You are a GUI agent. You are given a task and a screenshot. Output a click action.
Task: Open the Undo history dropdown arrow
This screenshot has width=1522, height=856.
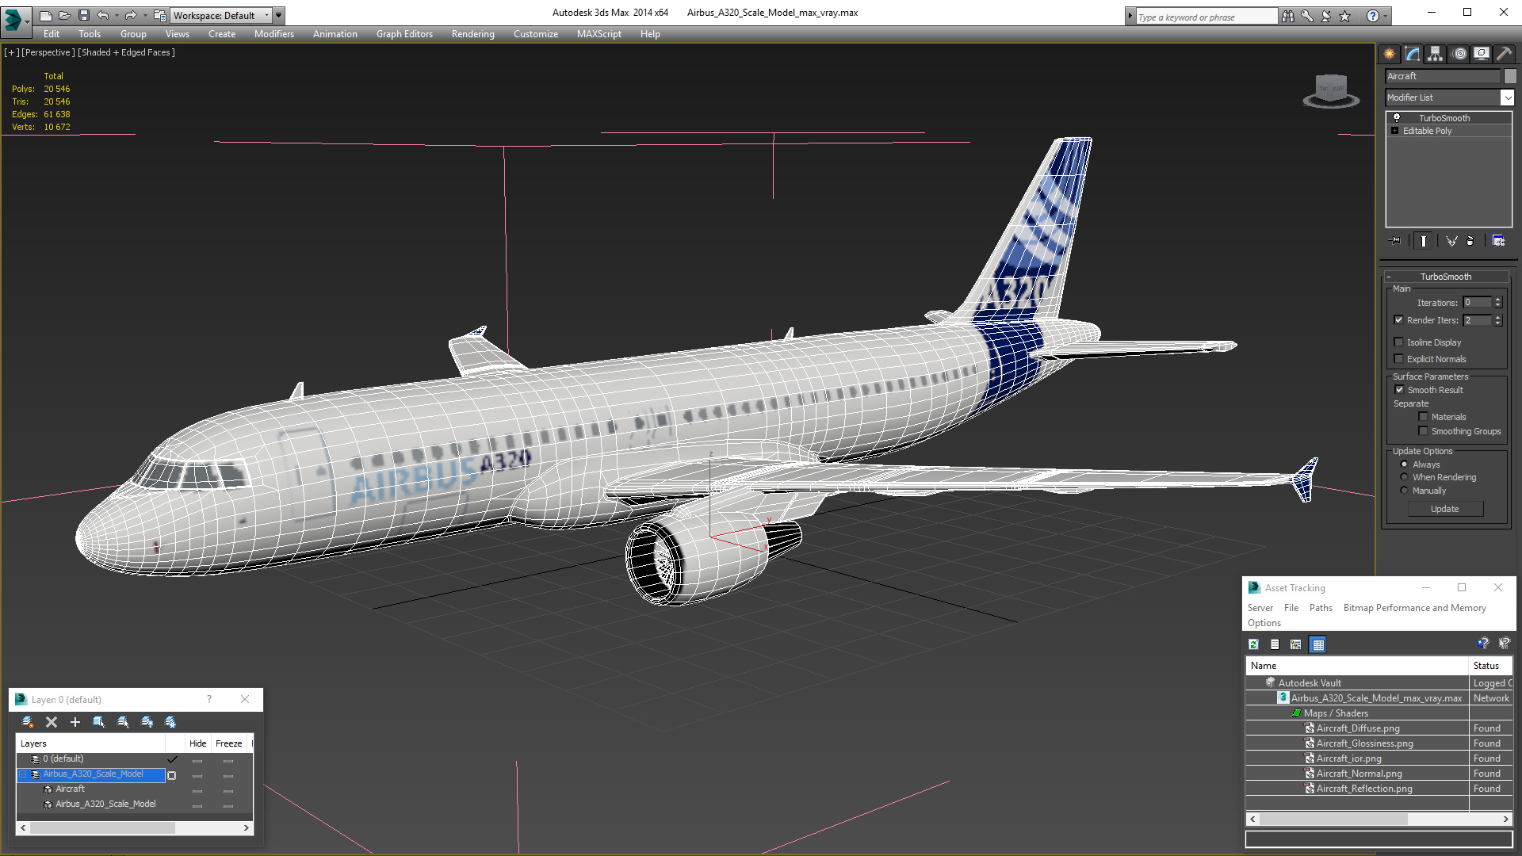[117, 15]
